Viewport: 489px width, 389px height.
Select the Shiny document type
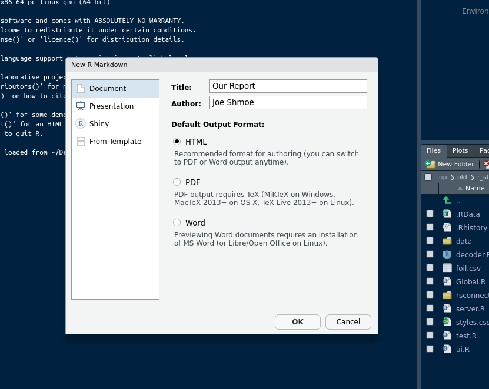point(99,124)
